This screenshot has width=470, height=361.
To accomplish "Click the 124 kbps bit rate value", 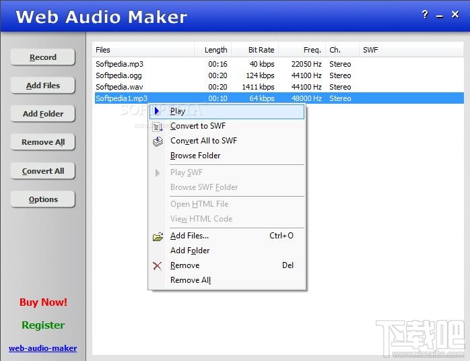I will 260,75.
